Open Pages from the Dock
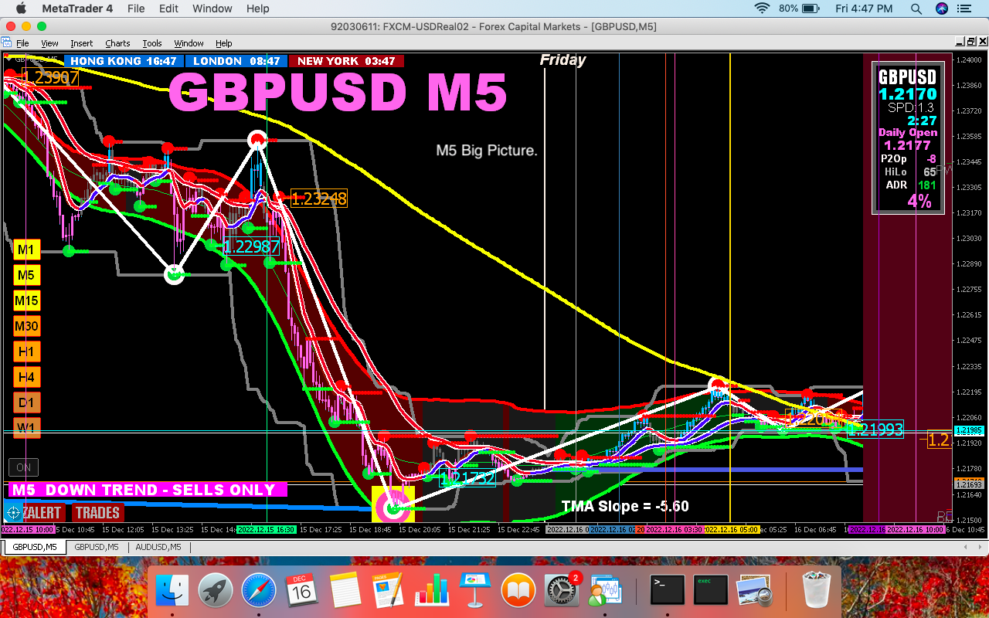989x618 pixels. 389,591
